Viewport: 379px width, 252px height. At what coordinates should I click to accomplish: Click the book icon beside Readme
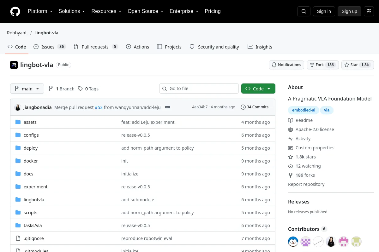click(x=291, y=120)
